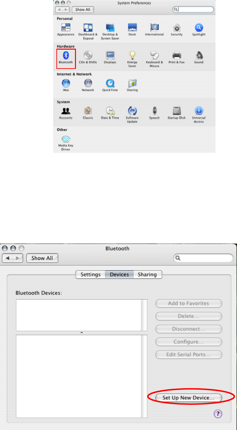Select the Devices tab
This screenshot has width=237, height=430.
click(119, 275)
